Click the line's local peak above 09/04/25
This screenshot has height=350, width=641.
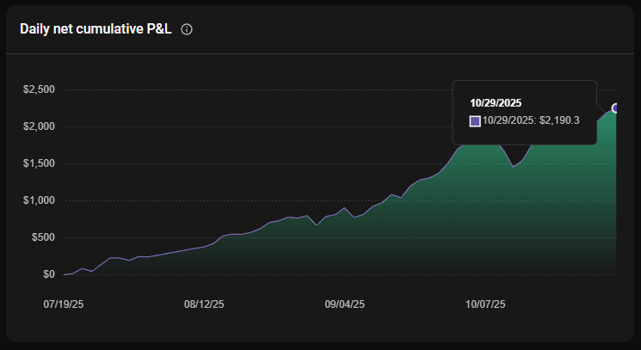point(344,208)
